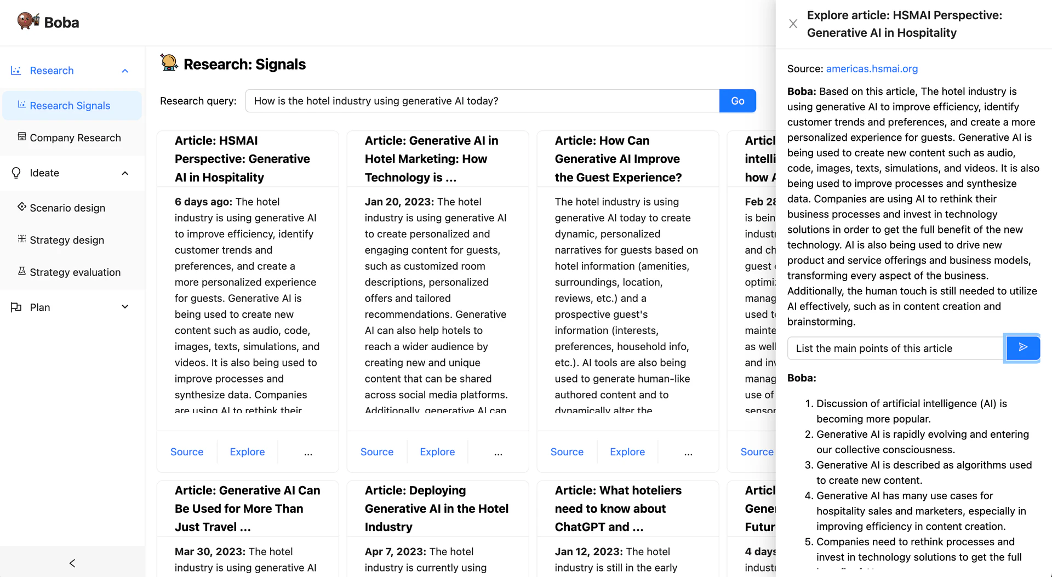This screenshot has height=577, width=1052.
Task: Open more options on HSMAI article card
Action: coord(308,452)
